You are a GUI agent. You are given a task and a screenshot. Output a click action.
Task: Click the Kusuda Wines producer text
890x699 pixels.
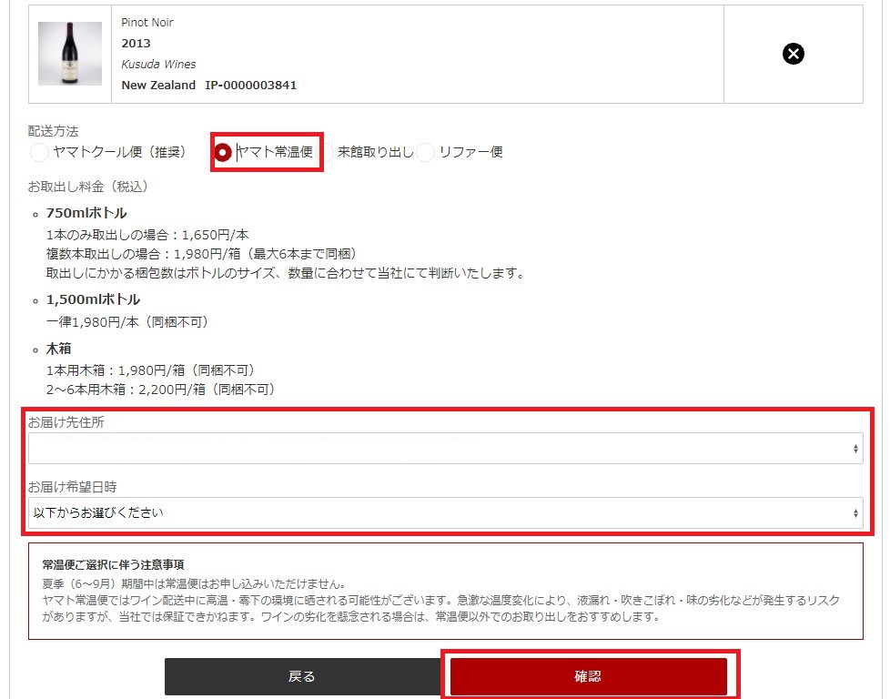coord(158,64)
